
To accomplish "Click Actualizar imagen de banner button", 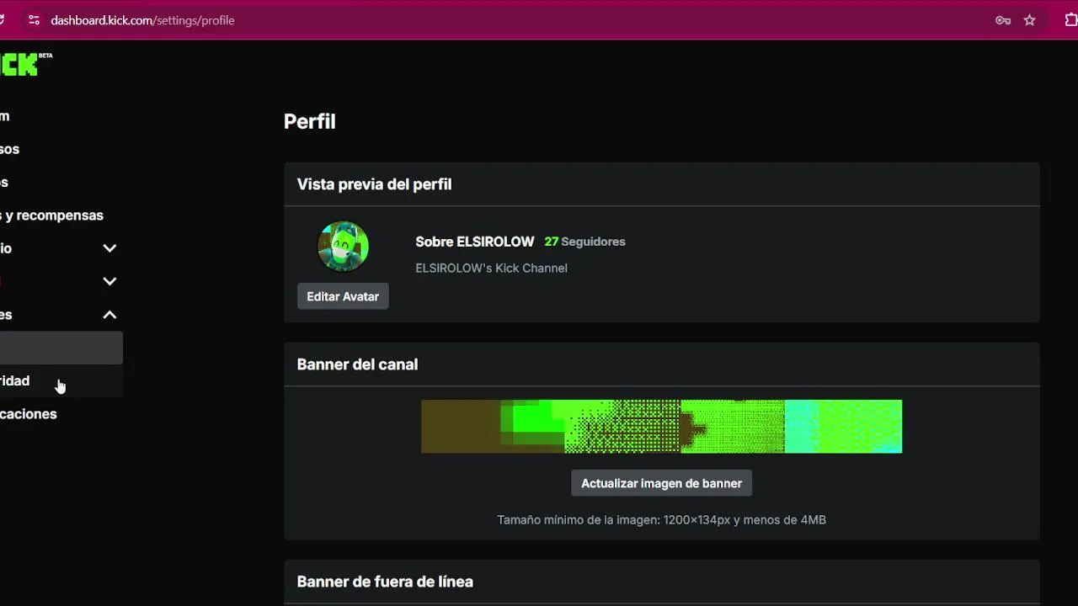I will [661, 483].
